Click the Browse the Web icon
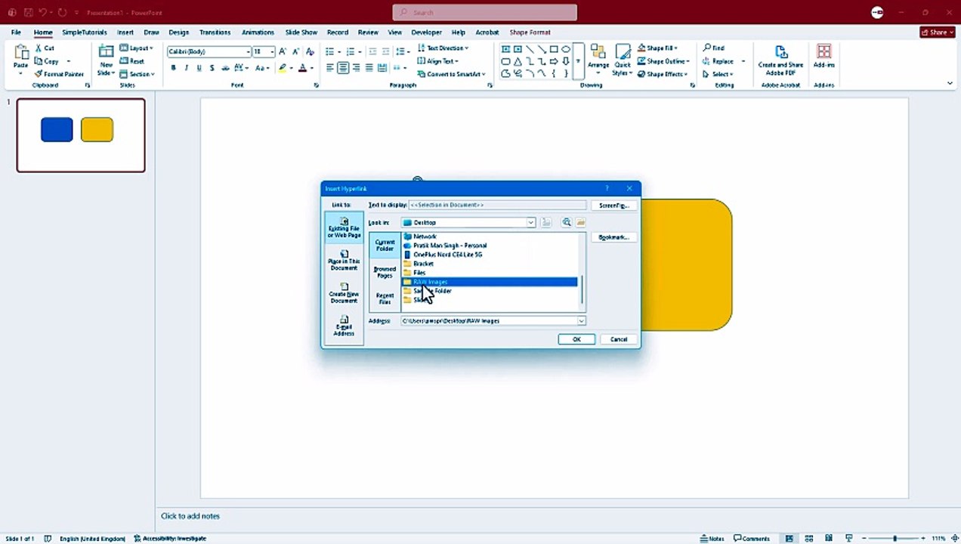Screen dimensions: 961x544 567,223
